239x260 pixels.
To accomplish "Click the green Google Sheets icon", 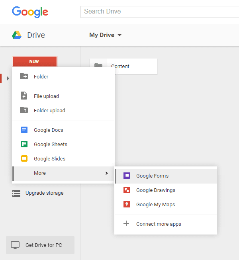I will (24, 144).
